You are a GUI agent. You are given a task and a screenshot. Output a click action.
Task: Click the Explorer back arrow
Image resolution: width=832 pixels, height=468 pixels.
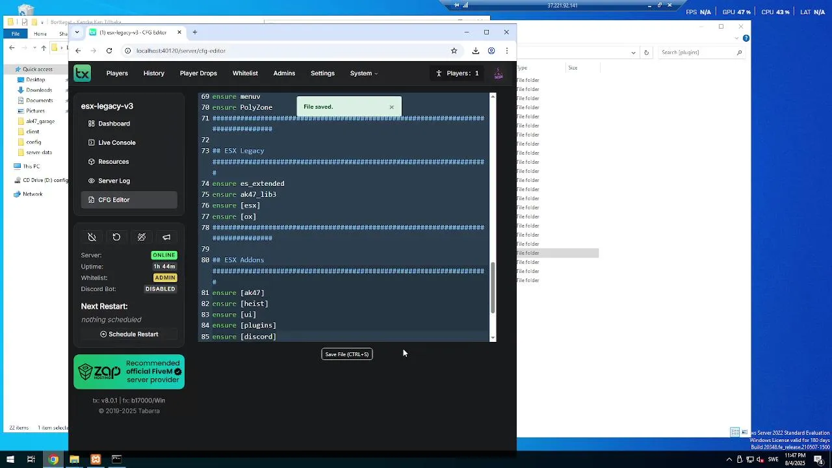[12, 48]
